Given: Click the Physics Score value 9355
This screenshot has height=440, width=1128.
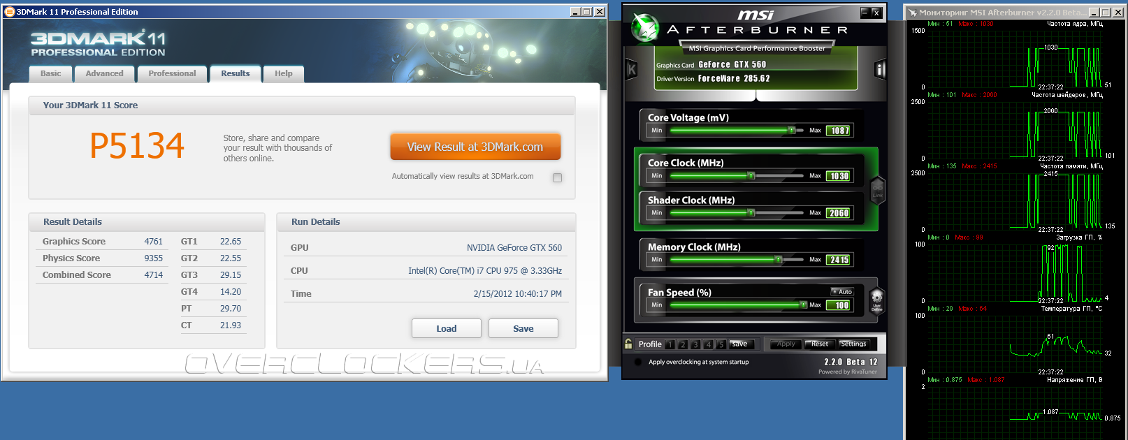Looking at the screenshot, I should pos(153,258).
